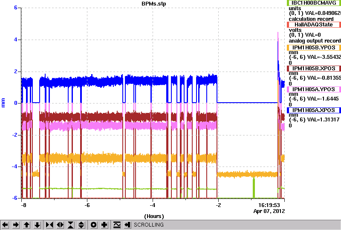Image resolution: width=341 pixels, height=230 pixels.
Task: Compress the vertical axis (hourglass triangles icon)
Action: pyautogui.click(x=71, y=225)
